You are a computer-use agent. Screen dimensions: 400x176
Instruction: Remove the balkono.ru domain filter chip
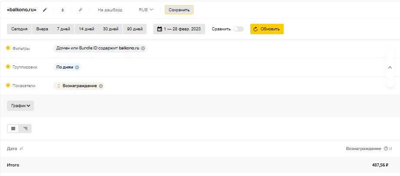click(143, 48)
